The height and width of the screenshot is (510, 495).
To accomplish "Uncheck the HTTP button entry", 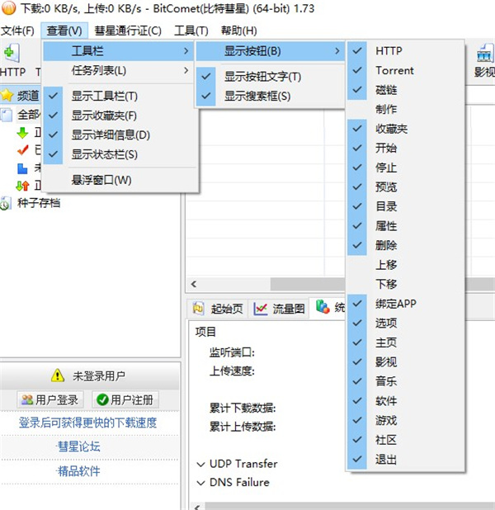I will [405, 50].
